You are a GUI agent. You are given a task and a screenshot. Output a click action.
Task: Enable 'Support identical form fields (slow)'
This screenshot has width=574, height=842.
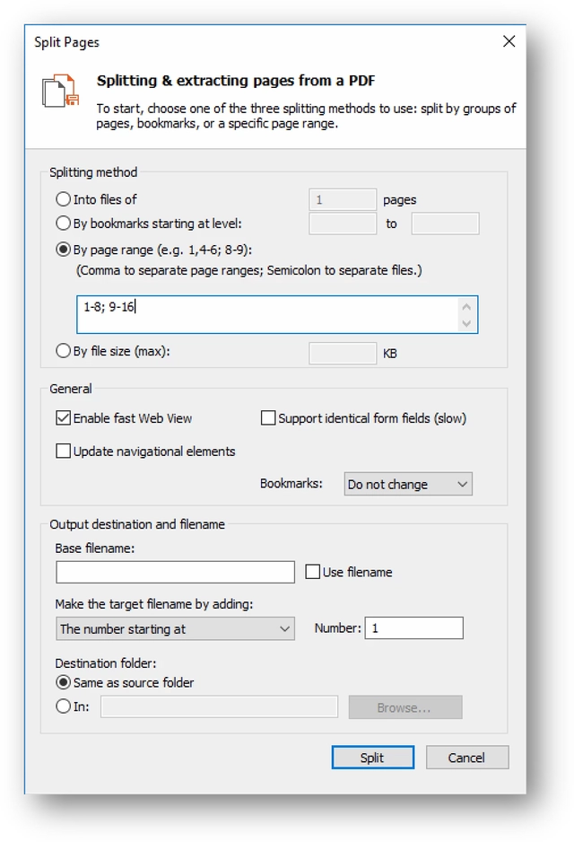click(268, 418)
